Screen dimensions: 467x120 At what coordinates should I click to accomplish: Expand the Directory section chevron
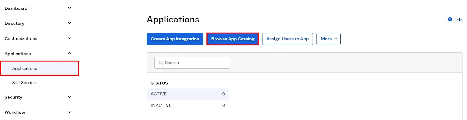[69, 23]
